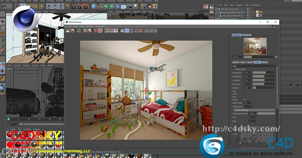Toggle the Enable Filter checkbox
Viewport: 302px width, 158px height.
234,69
